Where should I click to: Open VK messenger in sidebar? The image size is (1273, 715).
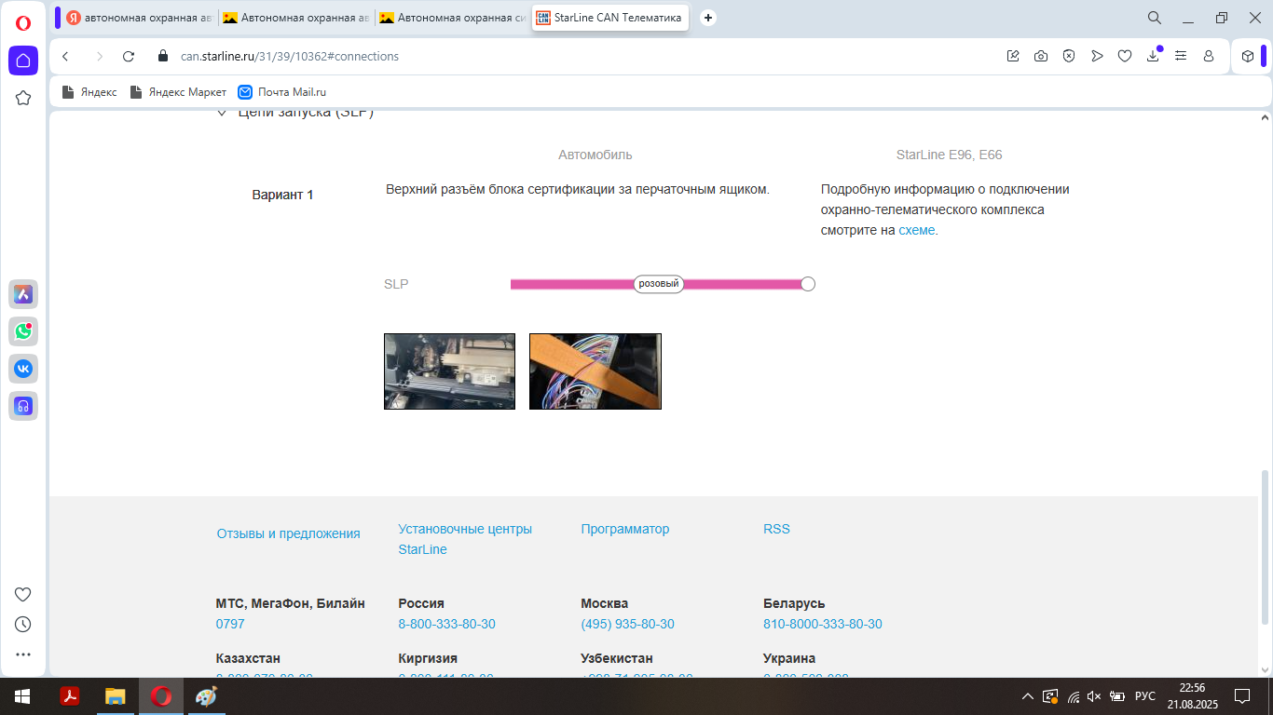click(23, 369)
